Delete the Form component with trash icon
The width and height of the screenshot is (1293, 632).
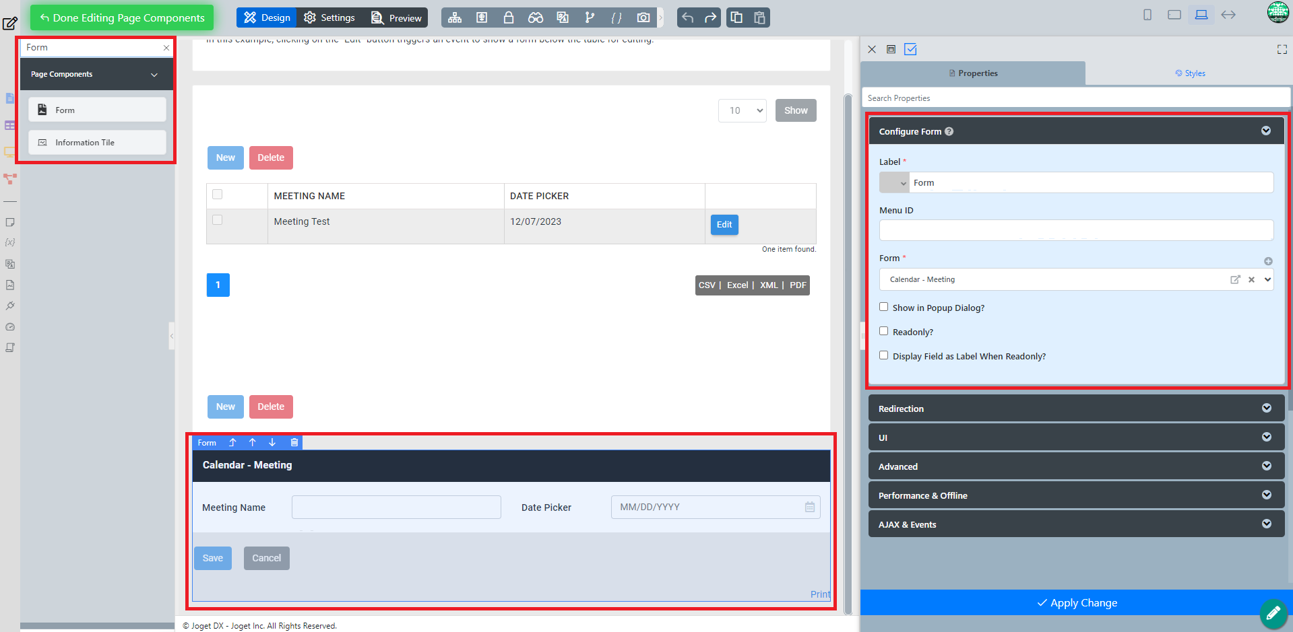(x=294, y=442)
